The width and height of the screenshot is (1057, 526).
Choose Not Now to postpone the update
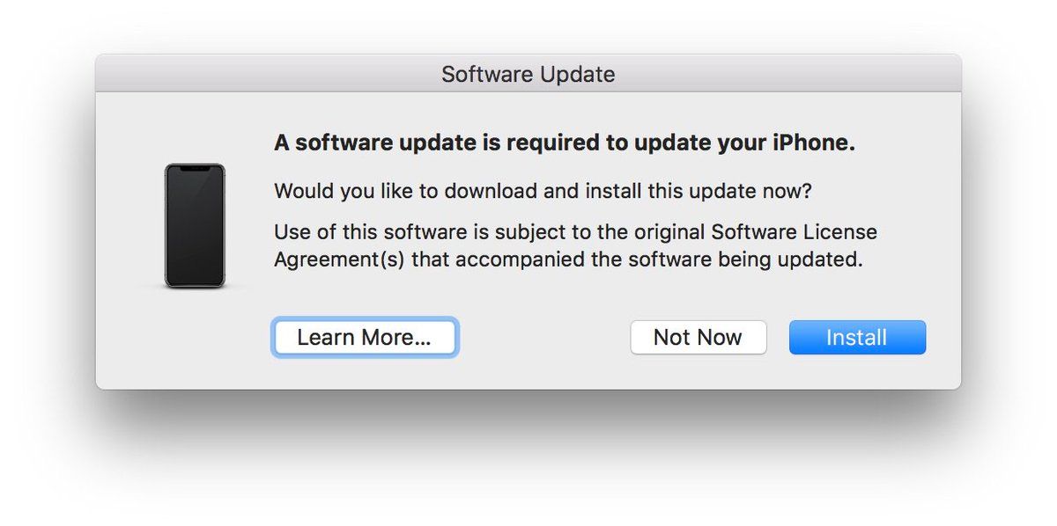pos(698,338)
